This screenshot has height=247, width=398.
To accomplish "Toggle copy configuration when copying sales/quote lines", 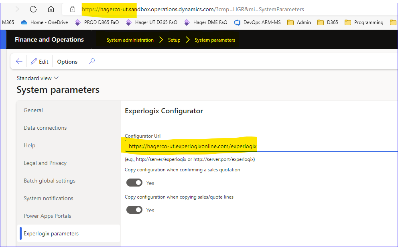I will click(134, 210).
